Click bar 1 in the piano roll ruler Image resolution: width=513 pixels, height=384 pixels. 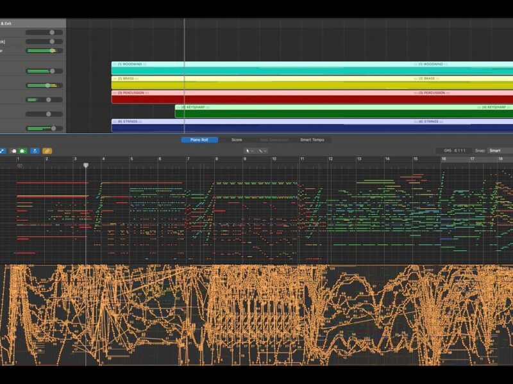(x=18, y=159)
